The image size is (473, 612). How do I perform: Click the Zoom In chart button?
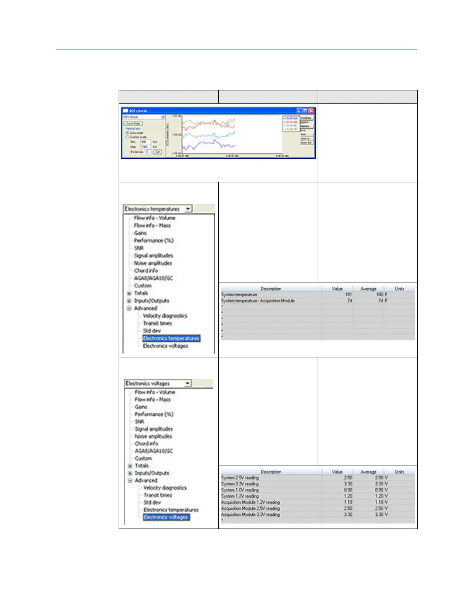pos(306,138)
